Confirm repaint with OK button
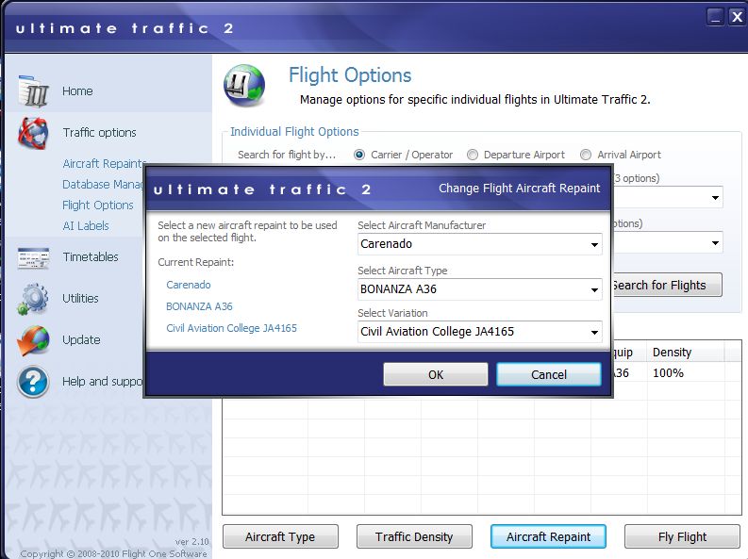The width and height of the screenshot is (748, 559). 436,374
